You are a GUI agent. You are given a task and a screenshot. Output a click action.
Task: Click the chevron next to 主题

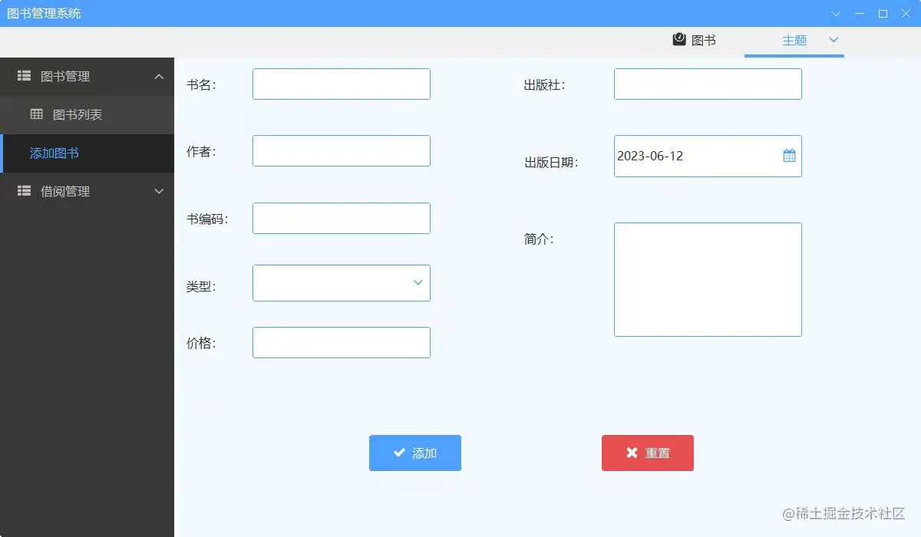coord(834,41)
